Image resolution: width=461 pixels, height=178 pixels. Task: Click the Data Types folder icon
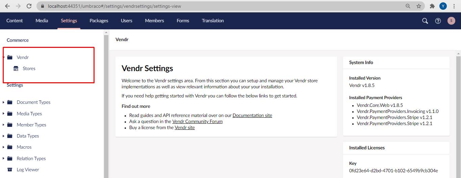(10, 136)
